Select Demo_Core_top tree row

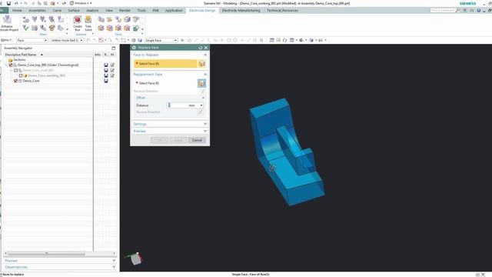coord(48,65)
